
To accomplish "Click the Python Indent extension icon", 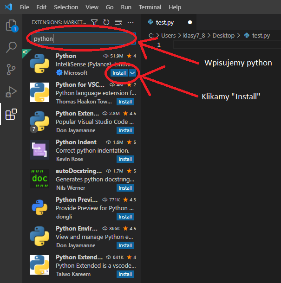I will click(x=39, y=150).
